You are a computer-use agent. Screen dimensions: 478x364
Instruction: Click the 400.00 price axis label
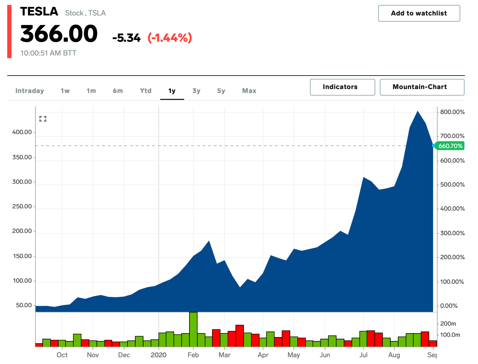click(22, 132)
